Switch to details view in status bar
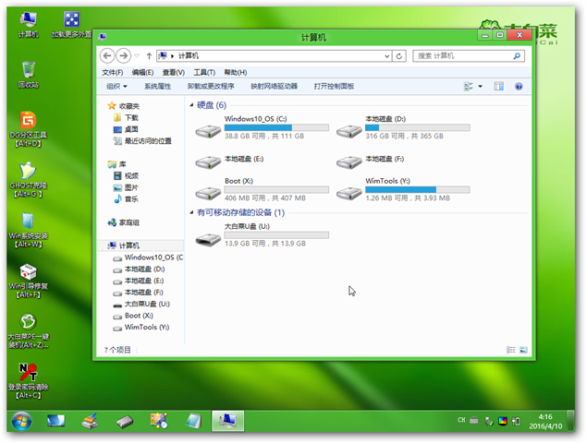Viewport: 586px width, 443px height. point(511,350)
